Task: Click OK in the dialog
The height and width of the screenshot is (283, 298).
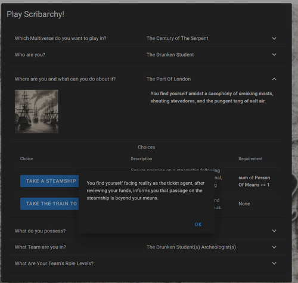Action: click(x=198, y=225)
